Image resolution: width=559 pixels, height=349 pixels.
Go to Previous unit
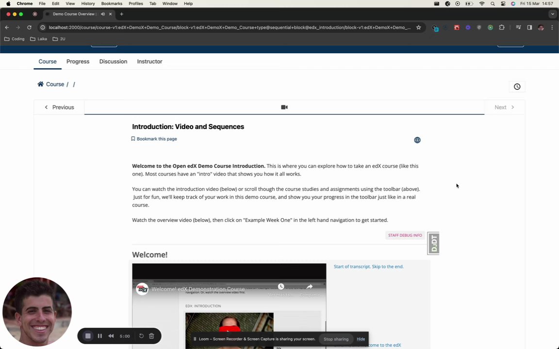coord(59,107)
